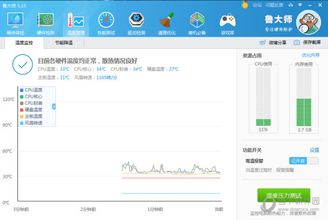Click the 保存截屏 camera button
The image size is (328, 220).
click(307, 42)
